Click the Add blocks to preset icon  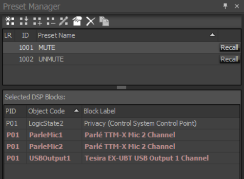pos(38,21)
